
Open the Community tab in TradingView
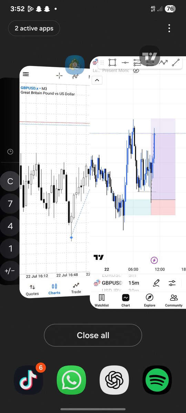click(x=174, y=300)
